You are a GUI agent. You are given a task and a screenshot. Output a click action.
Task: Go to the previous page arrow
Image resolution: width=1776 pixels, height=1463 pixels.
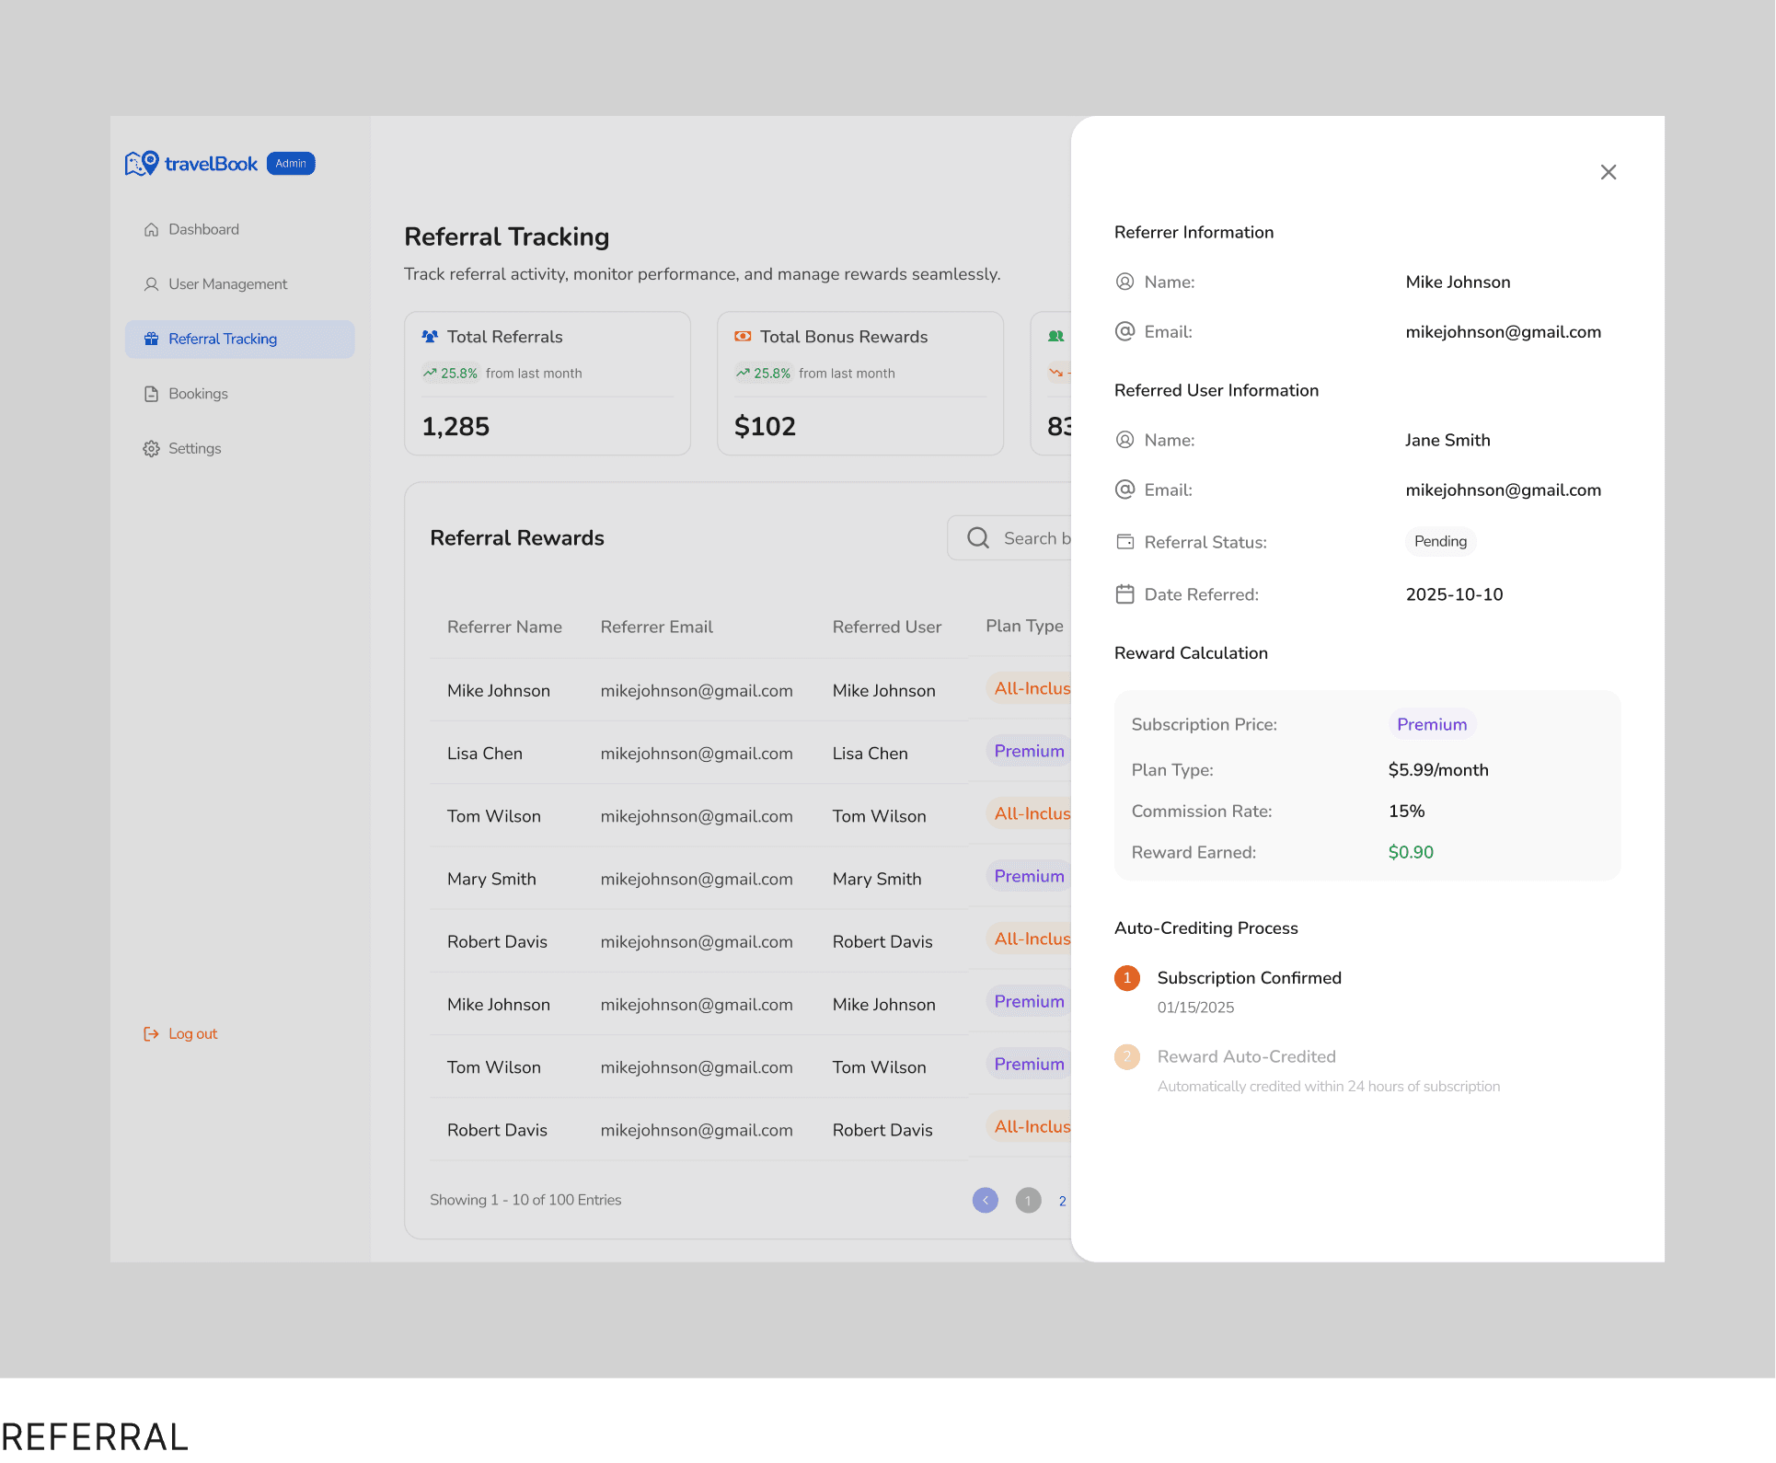[985, 1200]
